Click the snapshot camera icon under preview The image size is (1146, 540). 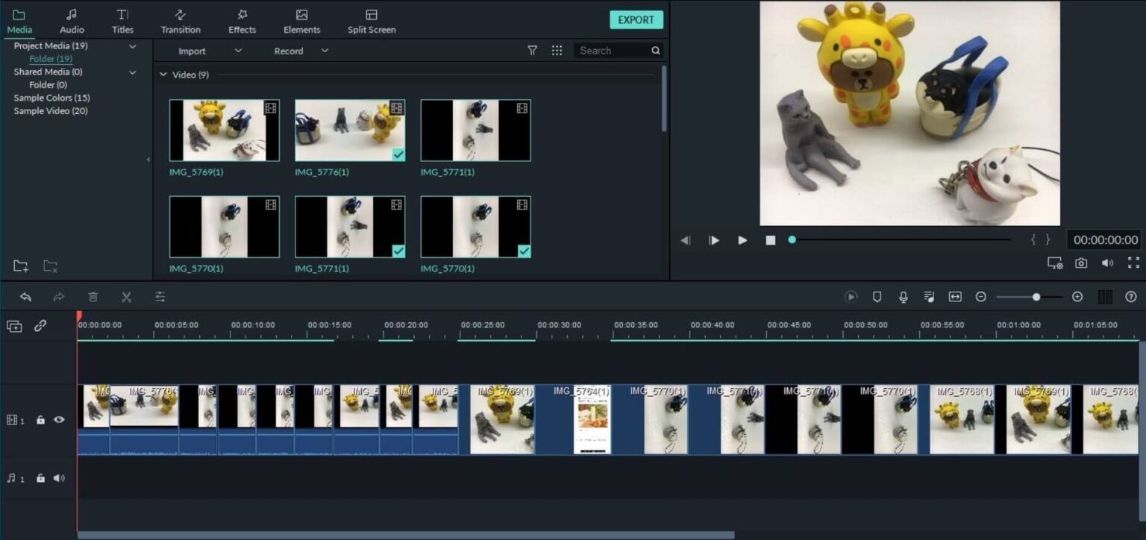(x=1081, y=263)
